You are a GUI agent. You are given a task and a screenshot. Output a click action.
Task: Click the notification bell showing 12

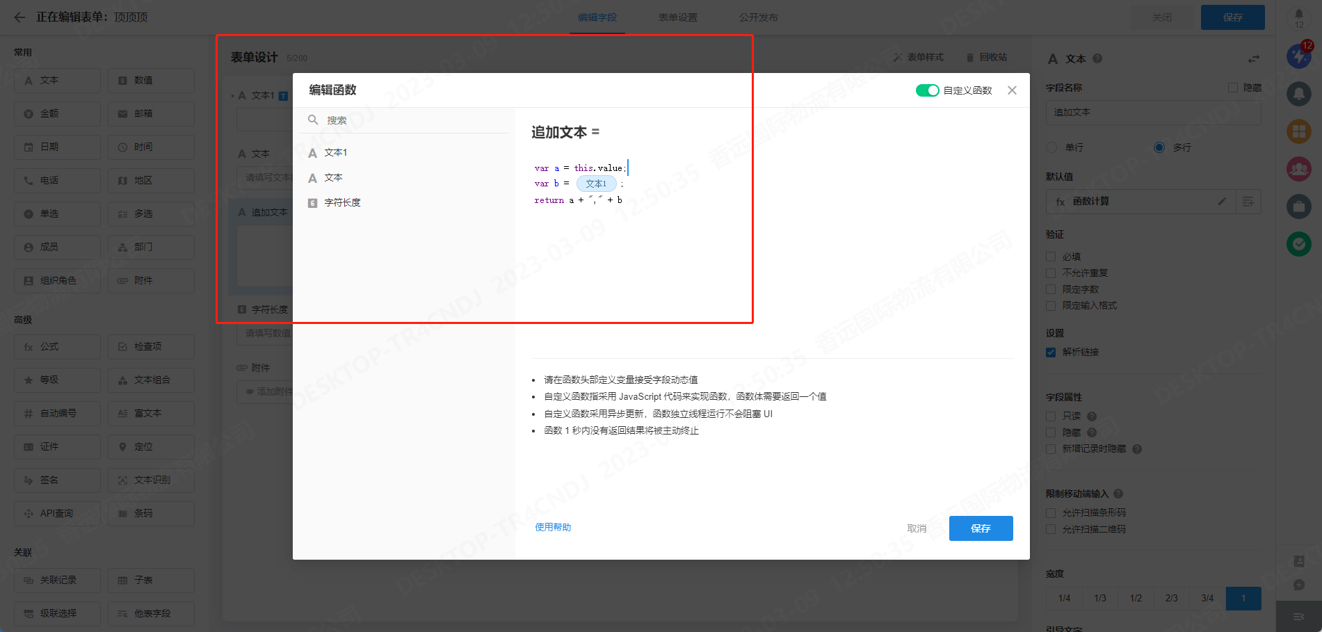(1298, 17)
